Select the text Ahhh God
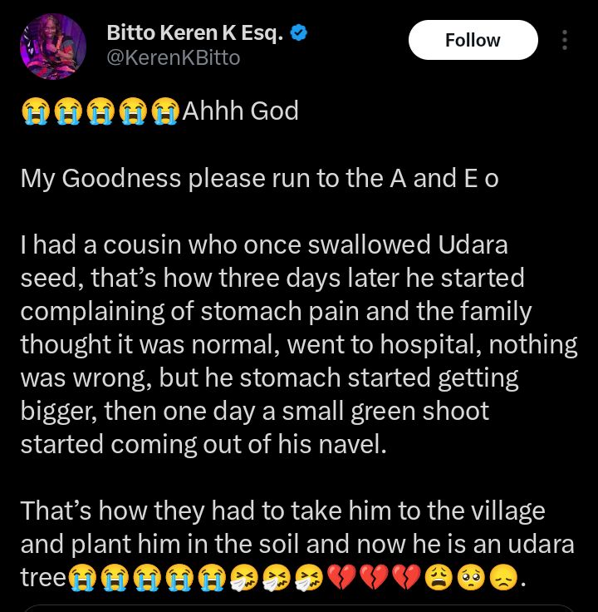The width and height of the screenshot is (598, 612). [240, 111]
